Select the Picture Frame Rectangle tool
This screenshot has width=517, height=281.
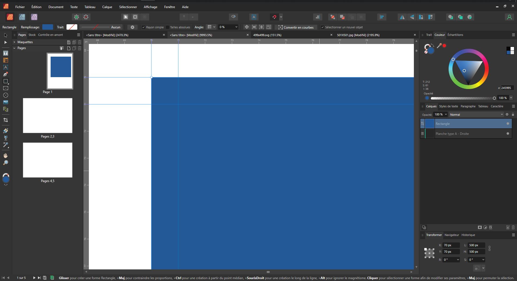[x=6, y=88]
